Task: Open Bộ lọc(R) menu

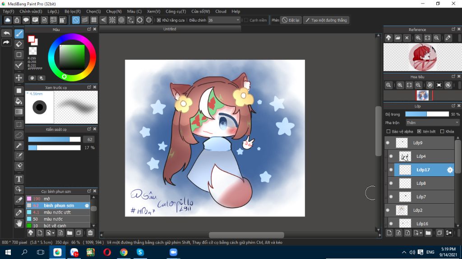Action: coord(73,11)
